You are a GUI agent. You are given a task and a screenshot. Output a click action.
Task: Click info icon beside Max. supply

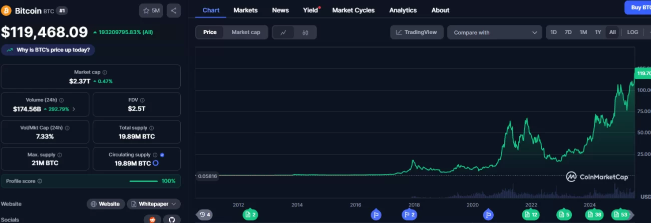pyautogui.click(x=60, y=155)
